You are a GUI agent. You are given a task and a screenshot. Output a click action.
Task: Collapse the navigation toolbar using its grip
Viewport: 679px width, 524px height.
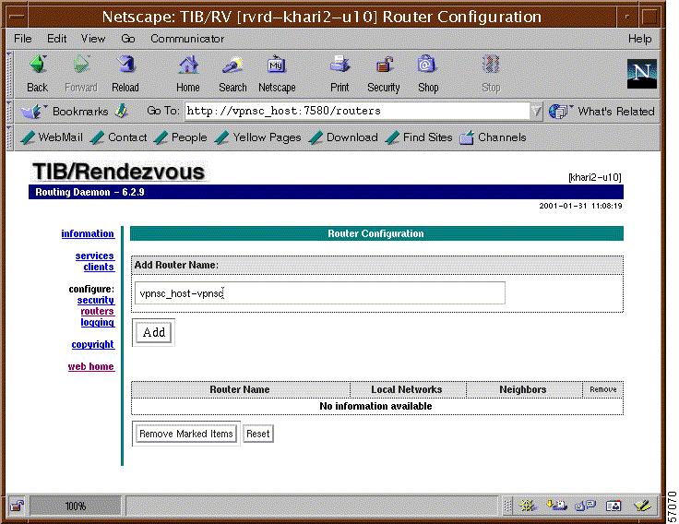(9, 74)
